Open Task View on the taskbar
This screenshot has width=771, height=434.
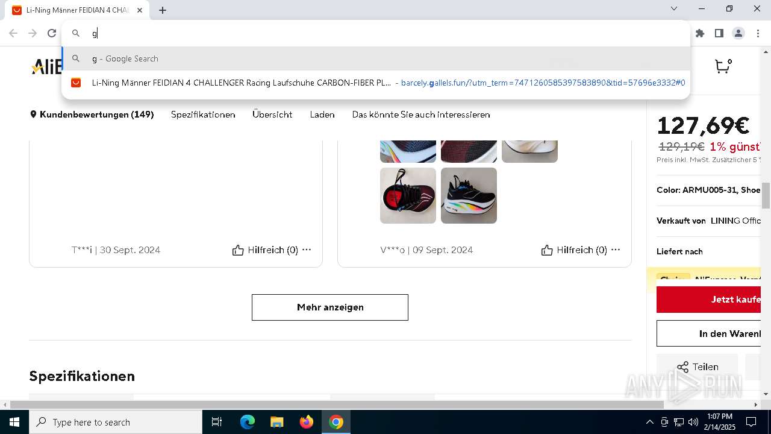pos(217,422)
